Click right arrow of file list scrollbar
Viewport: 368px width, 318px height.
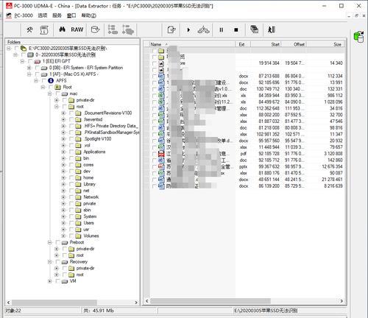point(342,301)
